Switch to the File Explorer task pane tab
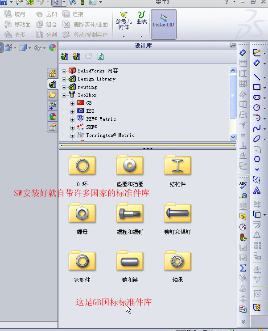 pyautogui.click(x=53, y=94)
